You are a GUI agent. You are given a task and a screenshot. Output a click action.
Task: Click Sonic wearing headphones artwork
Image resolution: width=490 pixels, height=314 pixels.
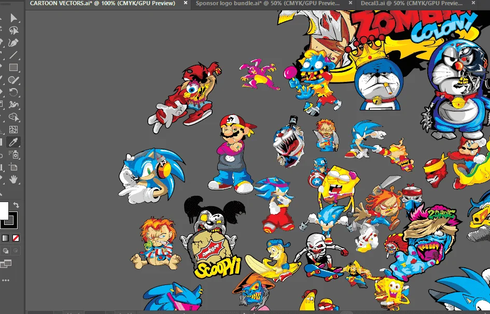[151, 176]
